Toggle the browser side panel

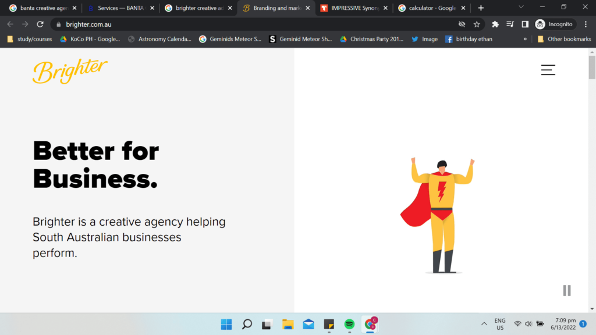[x=525, y=24]
